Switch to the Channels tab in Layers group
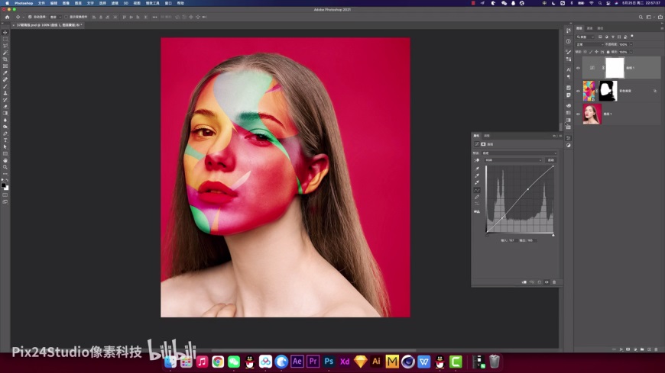The height and width of the screenshot is (373, 665). coord(589,28)
